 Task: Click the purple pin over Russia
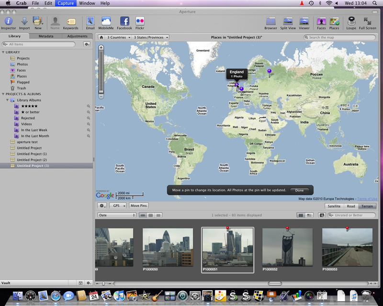(269, 71)
